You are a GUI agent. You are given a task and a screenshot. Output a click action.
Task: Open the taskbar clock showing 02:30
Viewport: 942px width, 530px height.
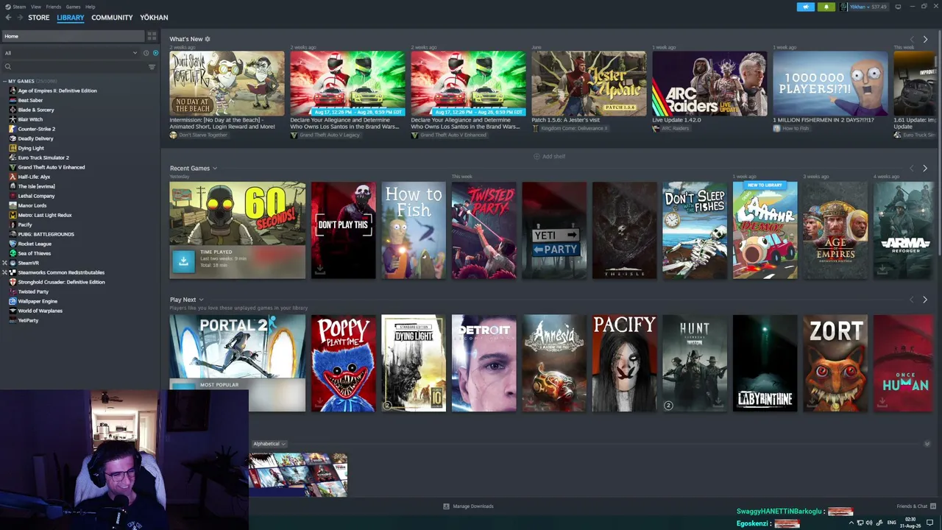(910, 523)
